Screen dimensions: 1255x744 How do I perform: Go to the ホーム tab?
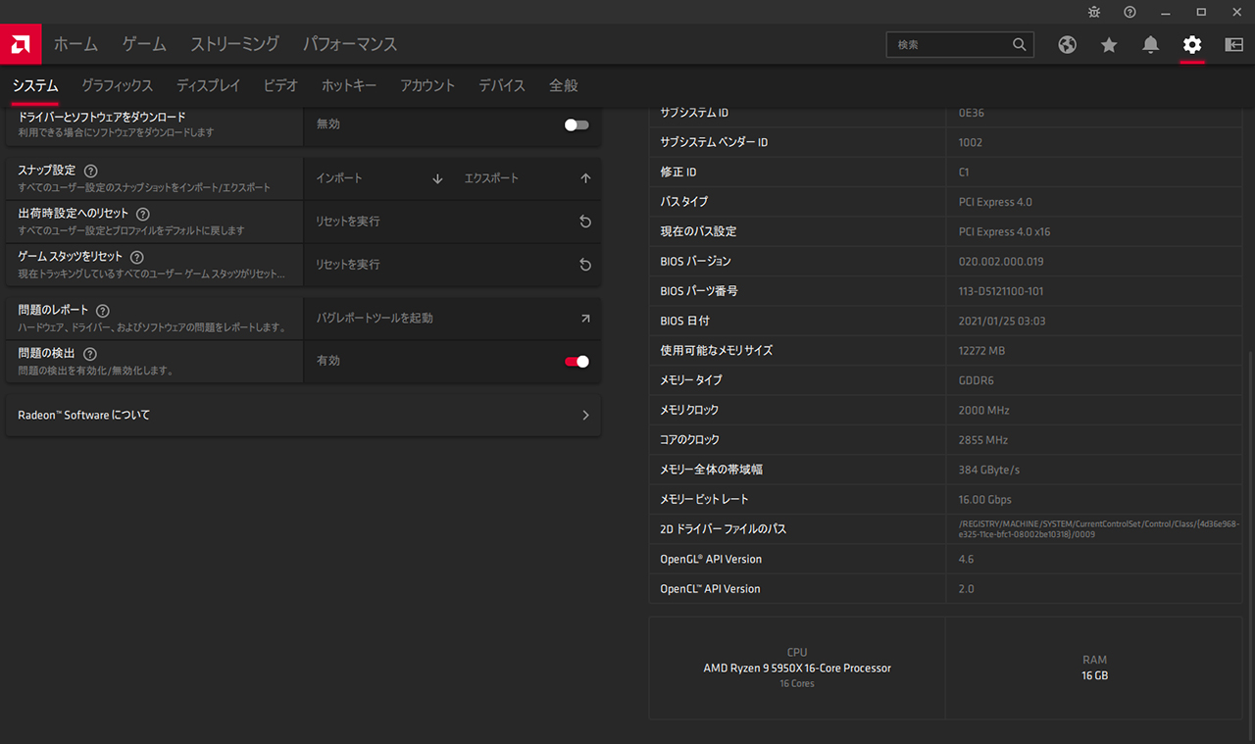tap(75, 44)
